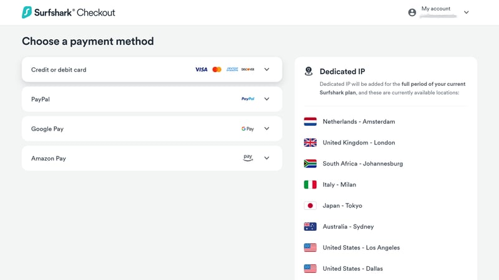The image size is (499, 280).
Task: Choose the Amazon Pay label
Action: coord(49,159)
